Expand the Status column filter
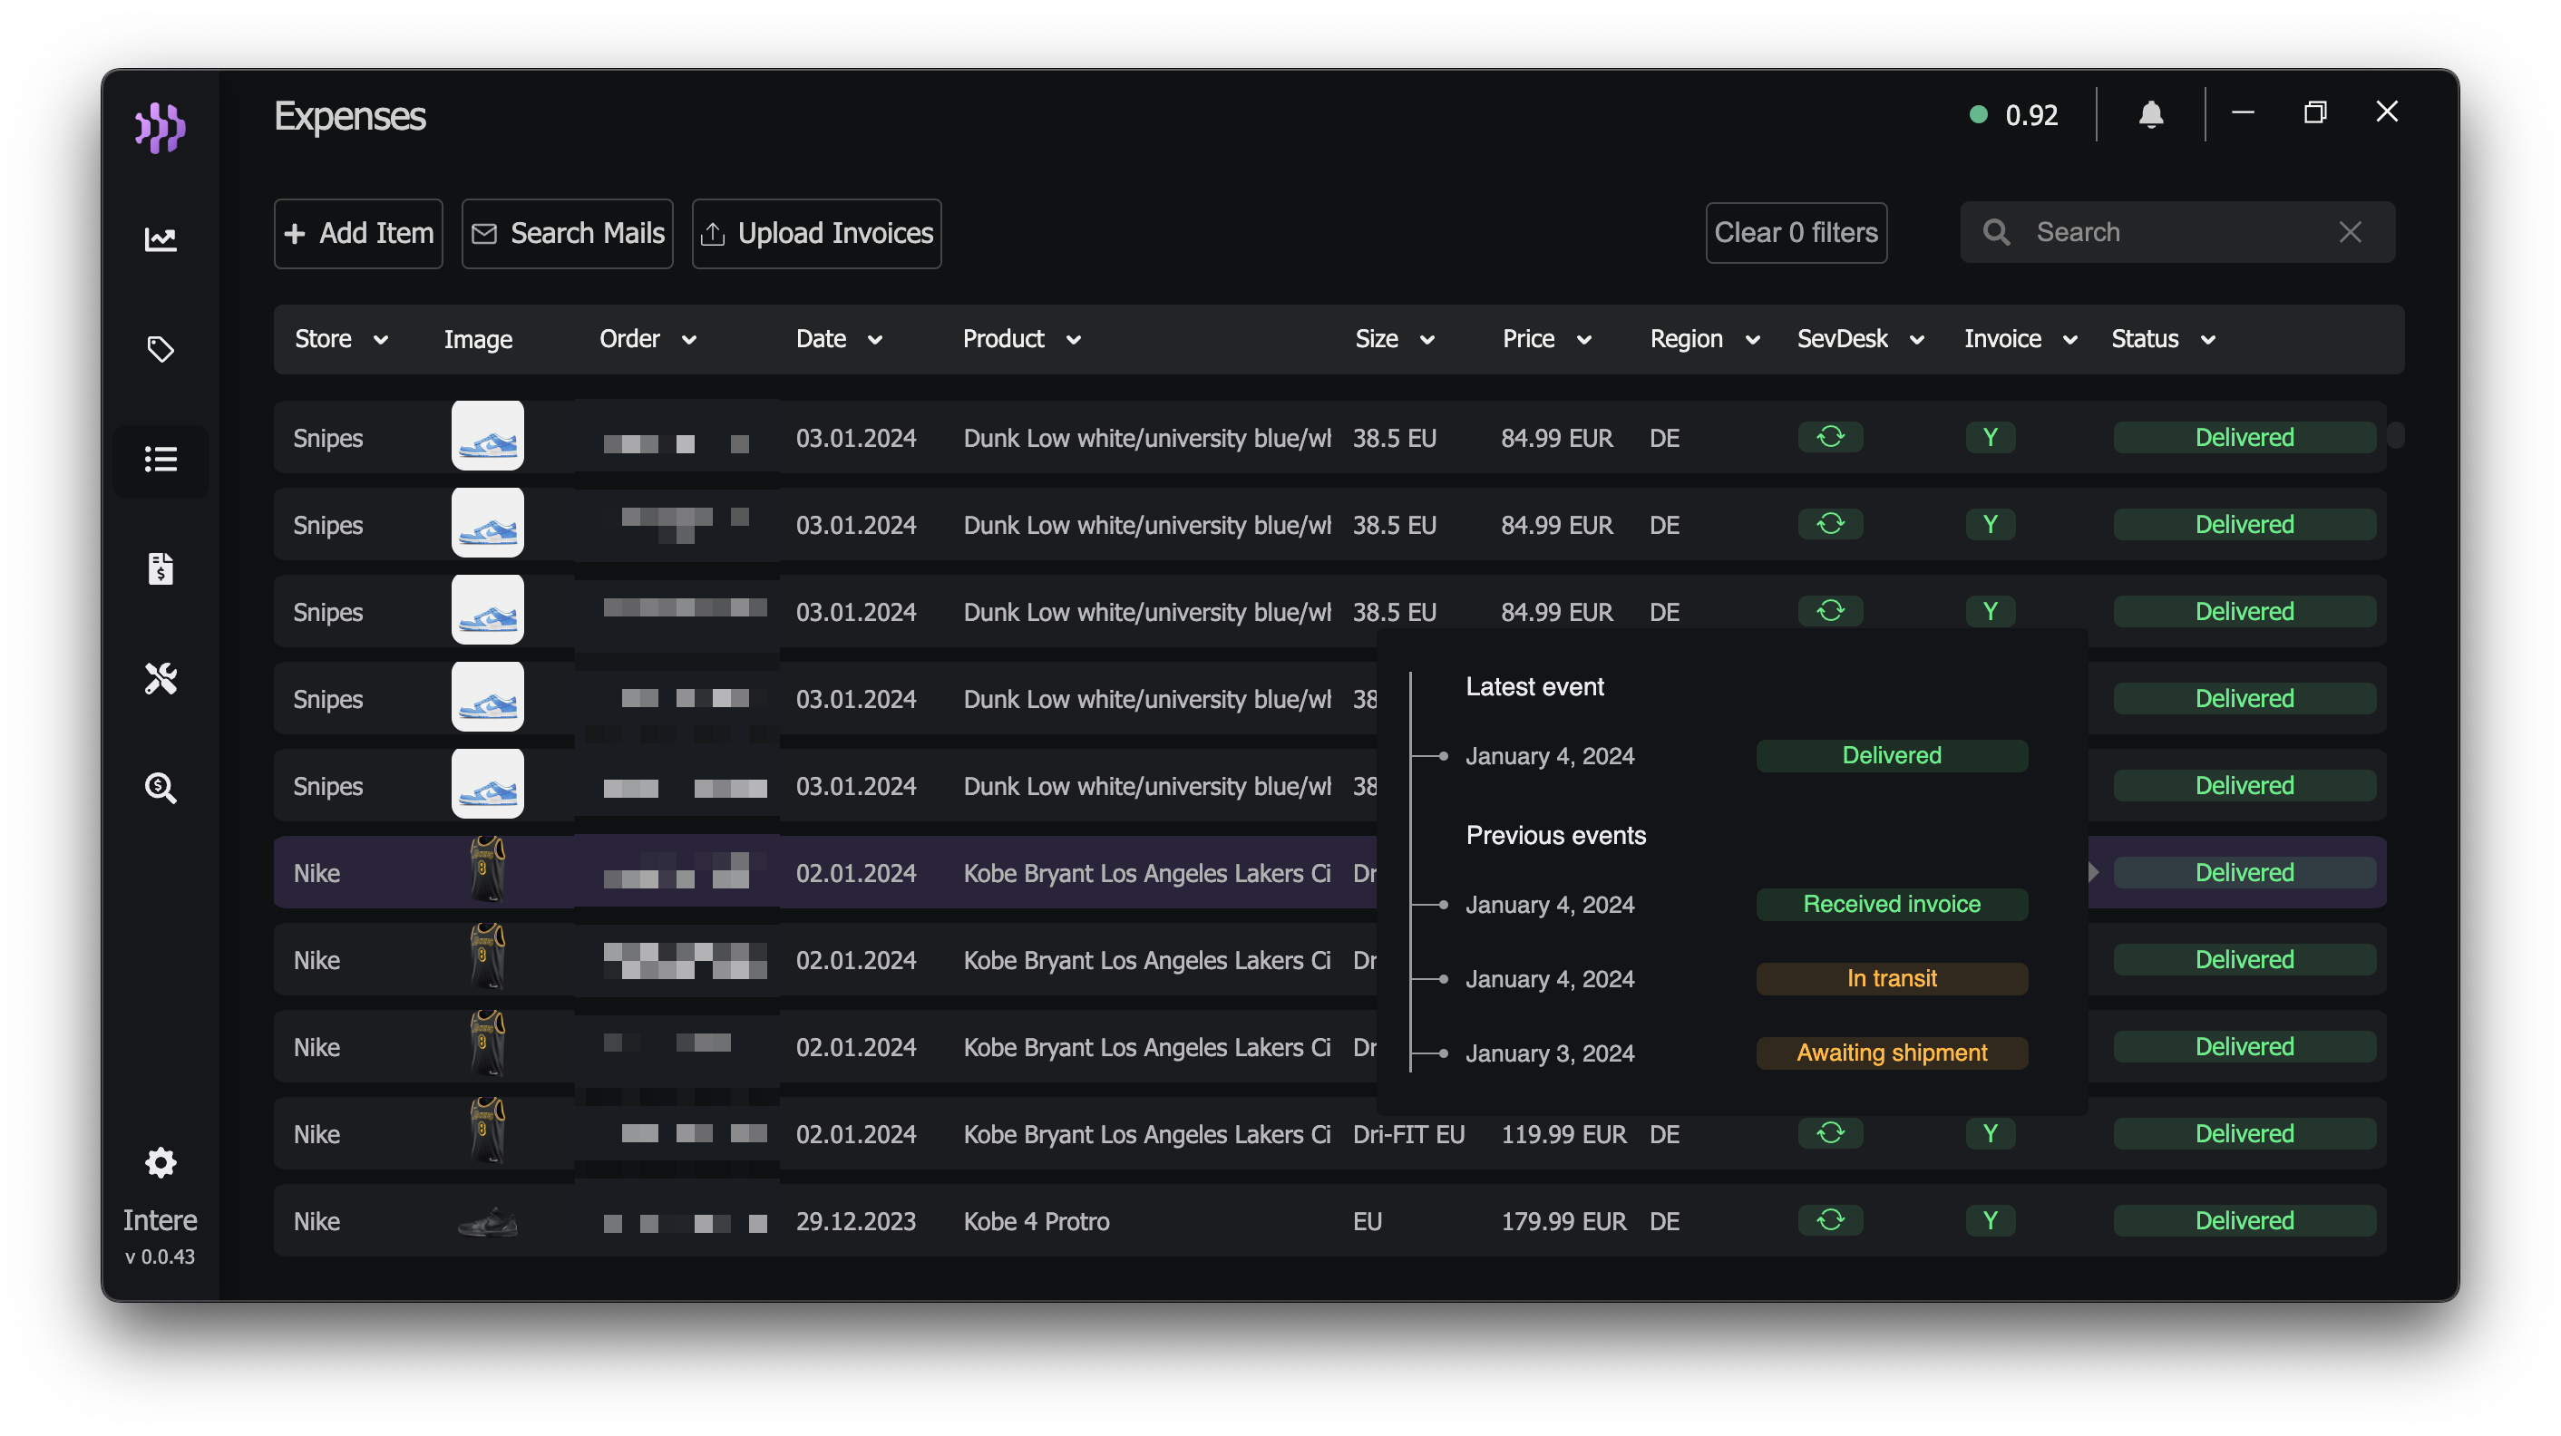The width and height of the screenshot is (2561, 1436). click(2208, 340)
